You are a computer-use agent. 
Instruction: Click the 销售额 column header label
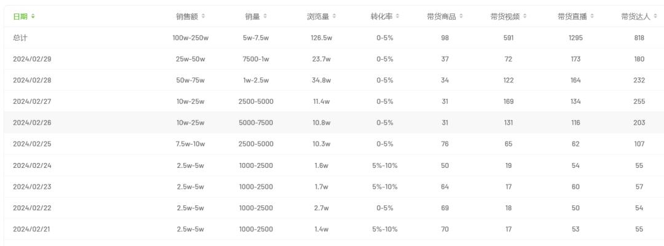(x=187, y=17)
